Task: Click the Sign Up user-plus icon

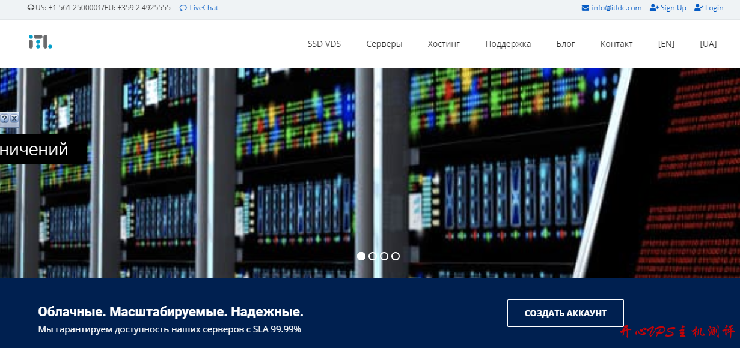Action: [654, 8]
